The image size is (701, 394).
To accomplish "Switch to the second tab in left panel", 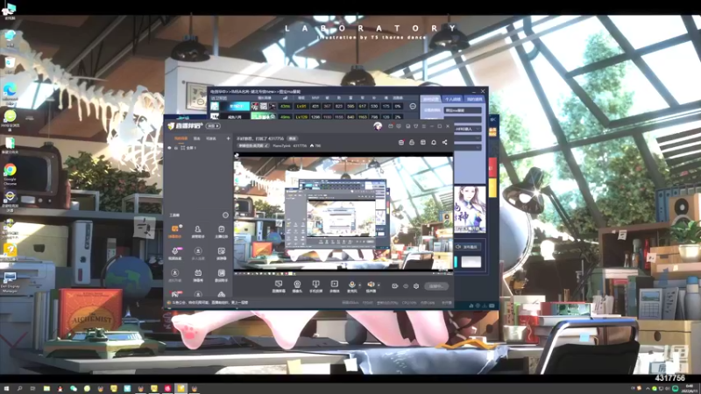I will [x=196, y=138].
